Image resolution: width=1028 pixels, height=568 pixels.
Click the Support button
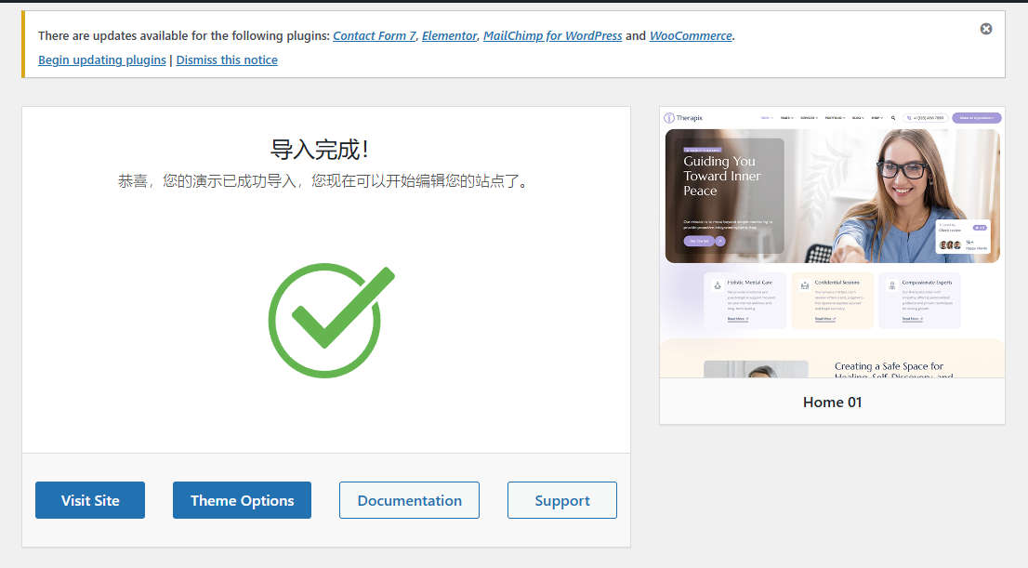pos(561,500)
